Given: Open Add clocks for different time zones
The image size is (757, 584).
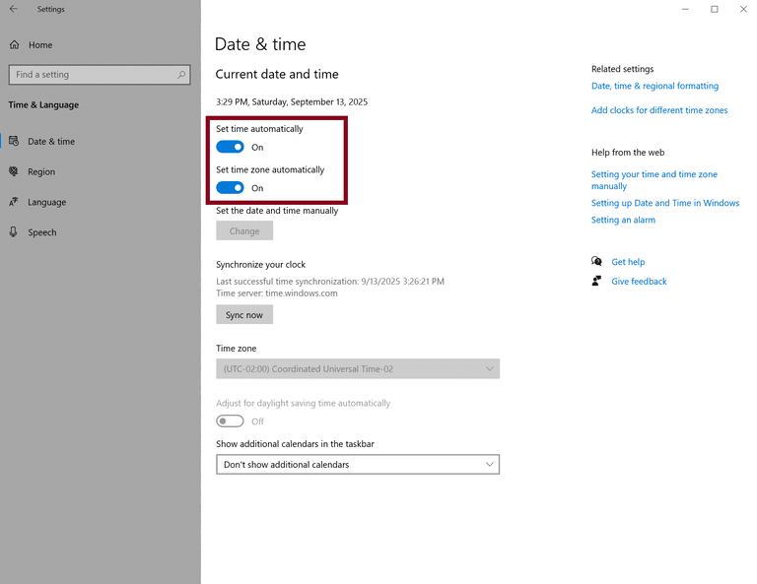Looking at the screenshot, I should tap(659, 111).
